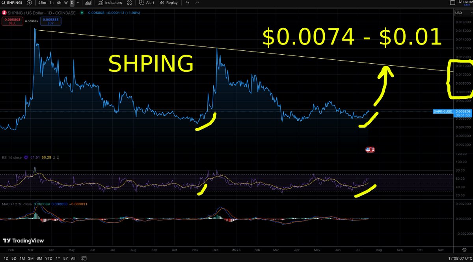Click the Save layout link
This screenshot has width=473, height=262.
point(467,5)
